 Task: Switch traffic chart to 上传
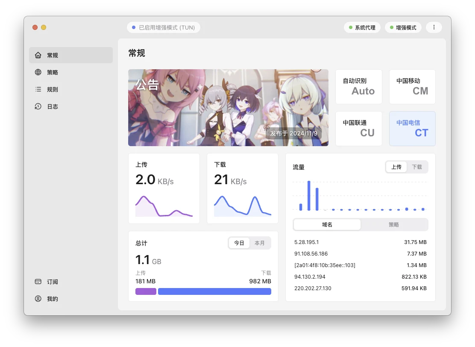[x=396, y=167]
